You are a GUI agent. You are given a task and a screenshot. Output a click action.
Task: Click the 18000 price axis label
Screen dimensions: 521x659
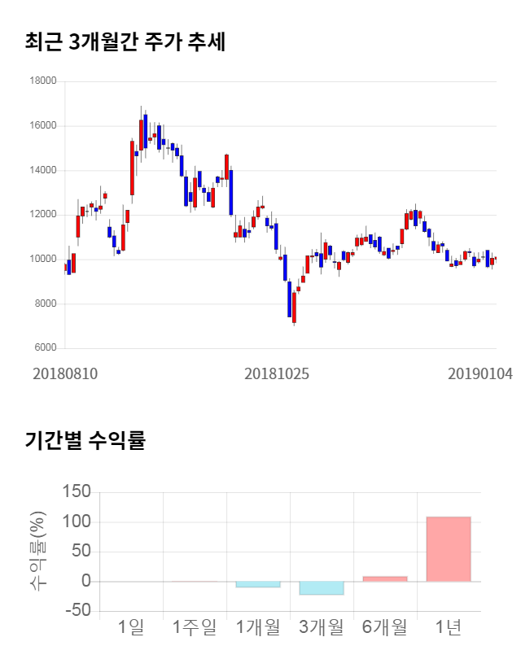coord(42,81)
